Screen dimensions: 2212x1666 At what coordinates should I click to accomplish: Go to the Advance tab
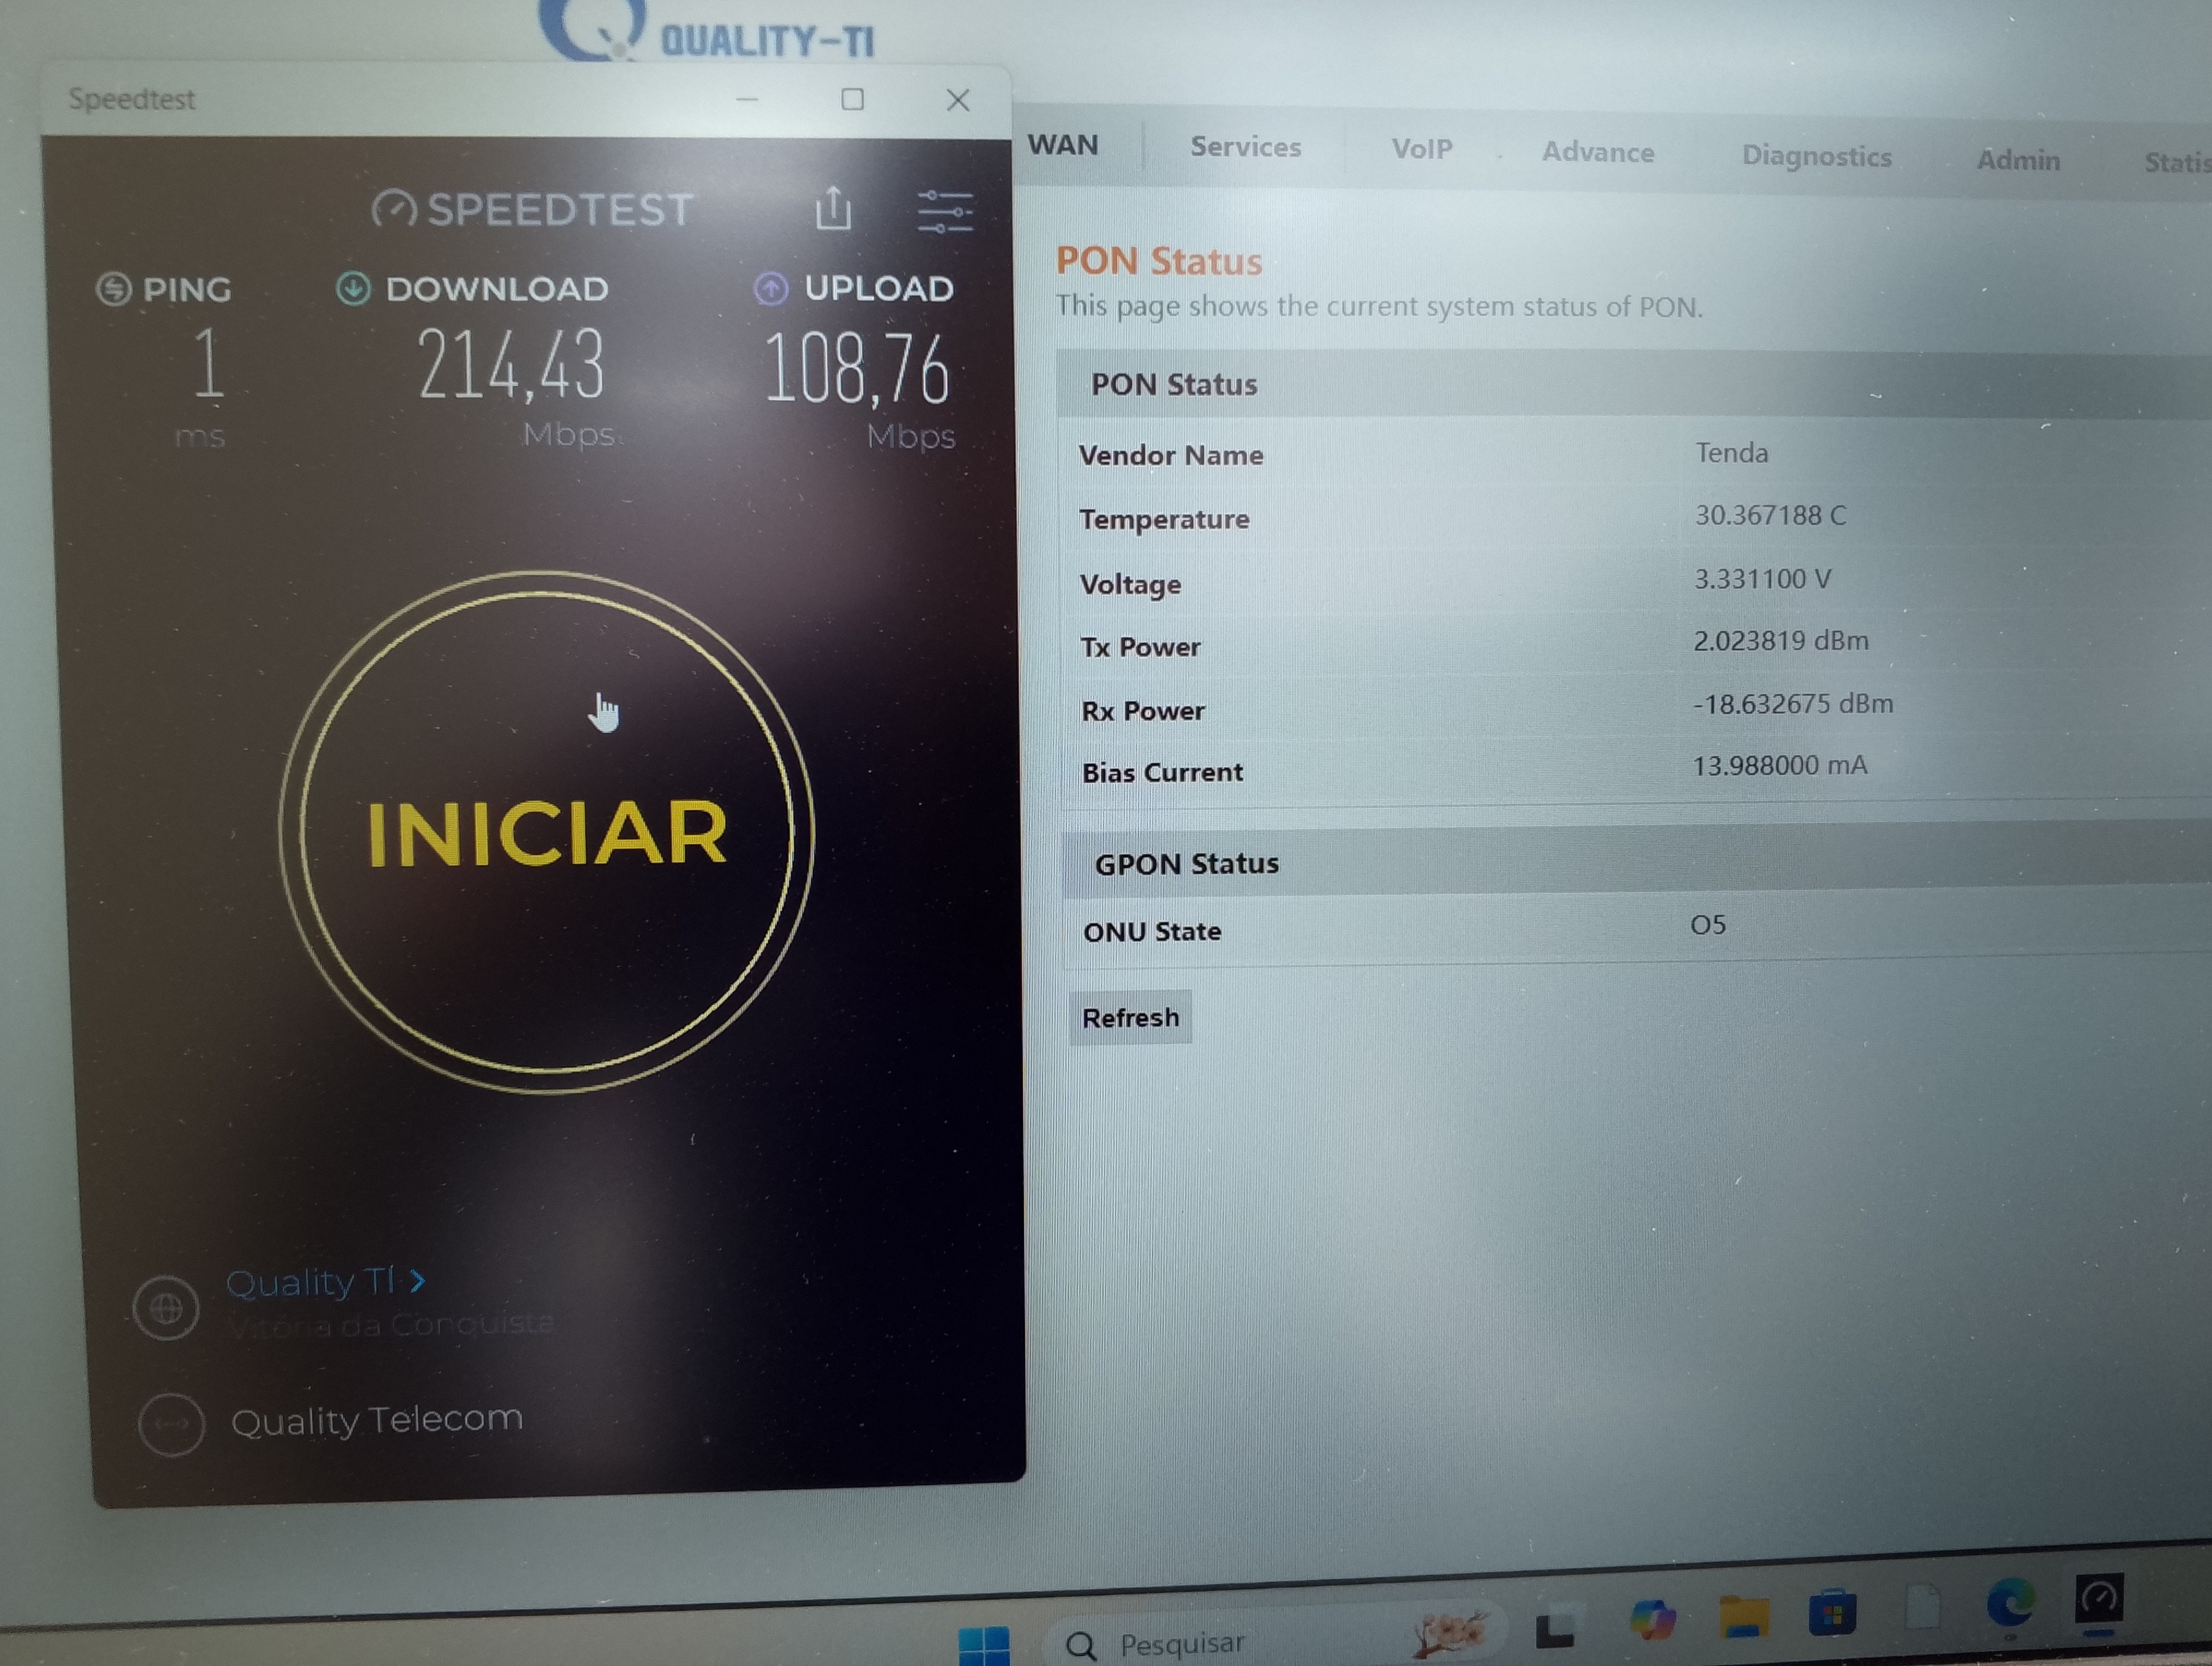click(1597, 152)
